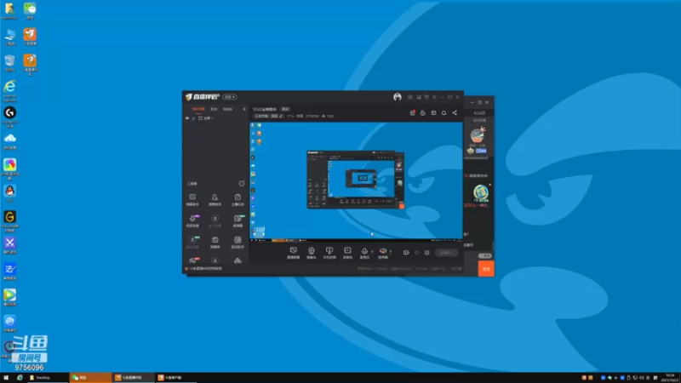681x383 pixels.
Task: Open the Windows Start menu
Action: point(6,378)
